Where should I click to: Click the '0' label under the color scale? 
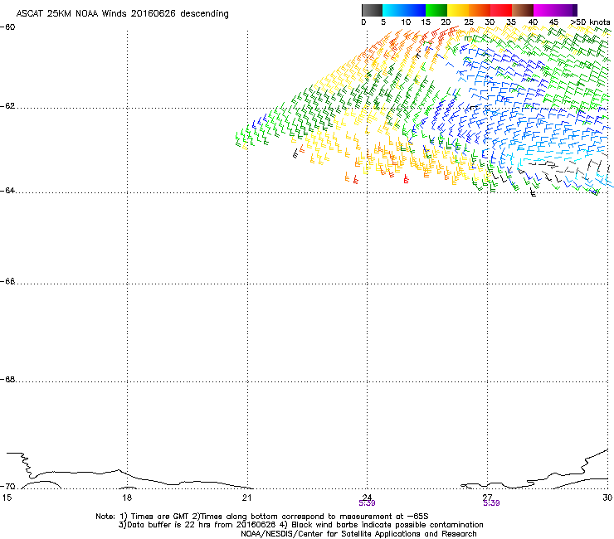[363, 22]
